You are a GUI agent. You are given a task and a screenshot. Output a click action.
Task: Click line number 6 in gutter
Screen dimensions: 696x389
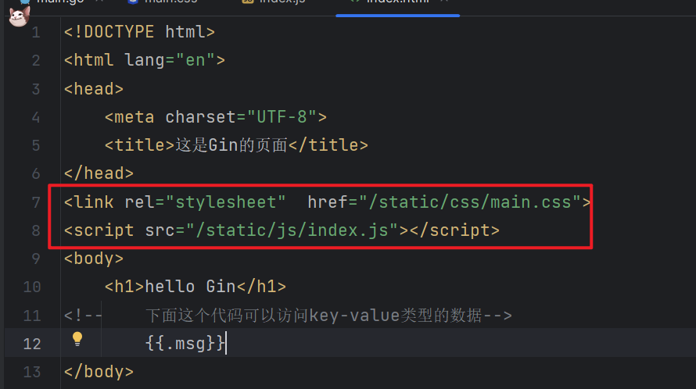click(x=36, y=174)
